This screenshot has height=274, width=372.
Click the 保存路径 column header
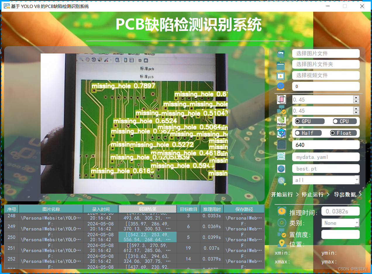tap(244, 209)
